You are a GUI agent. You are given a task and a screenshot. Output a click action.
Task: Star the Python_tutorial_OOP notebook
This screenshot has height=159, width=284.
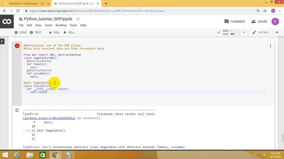(x=78, y=19)
